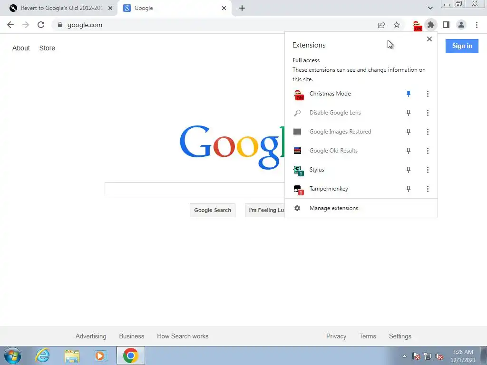Share this page using the share icon
487x365 pixels.
(x=381, y=25)
